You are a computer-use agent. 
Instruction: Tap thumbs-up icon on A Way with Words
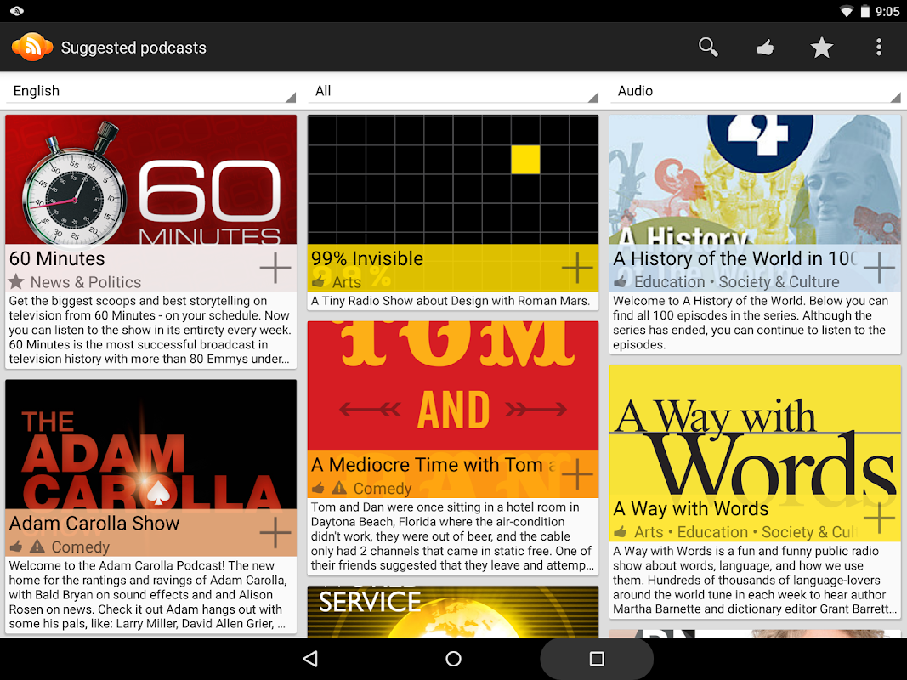[620, 531]
